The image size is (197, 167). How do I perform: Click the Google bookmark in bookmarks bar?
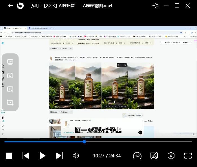pyautogui.click(x=73, y=36)
